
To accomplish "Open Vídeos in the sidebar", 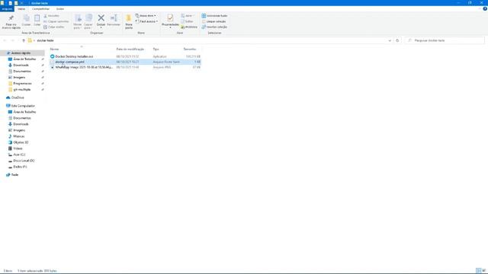I will 18,148.
